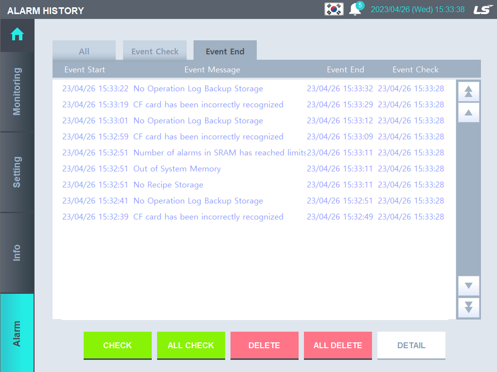
Task: Click the Event Check column header
Action: coord(415,69)
